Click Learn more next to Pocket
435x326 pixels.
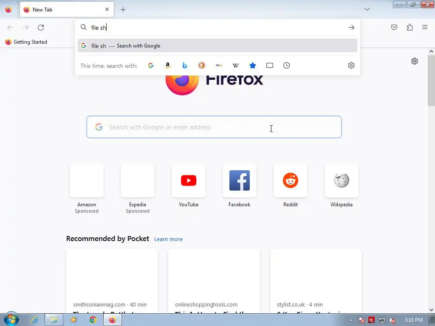(168, 239)
